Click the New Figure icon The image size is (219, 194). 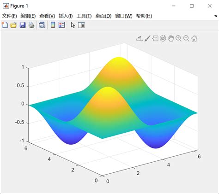(x=5, y=25)
